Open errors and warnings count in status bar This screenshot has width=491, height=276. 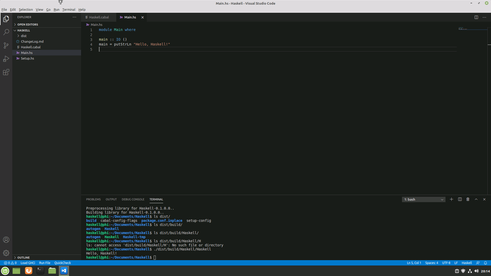tap(11, 263)
